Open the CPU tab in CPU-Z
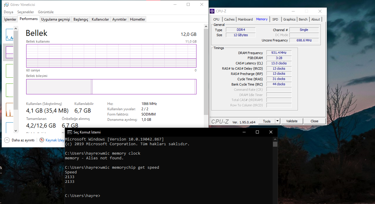 coord(216,19)
